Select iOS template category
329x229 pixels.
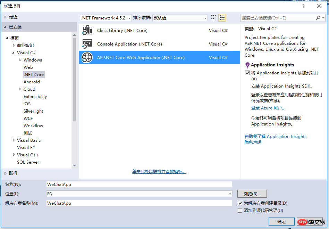coord(27,104)
